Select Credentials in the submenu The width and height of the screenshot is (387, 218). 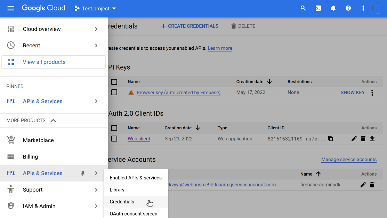click(x=136, y=202)
